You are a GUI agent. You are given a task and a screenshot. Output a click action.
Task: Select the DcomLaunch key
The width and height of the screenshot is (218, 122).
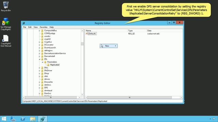[x=50, y=47]
